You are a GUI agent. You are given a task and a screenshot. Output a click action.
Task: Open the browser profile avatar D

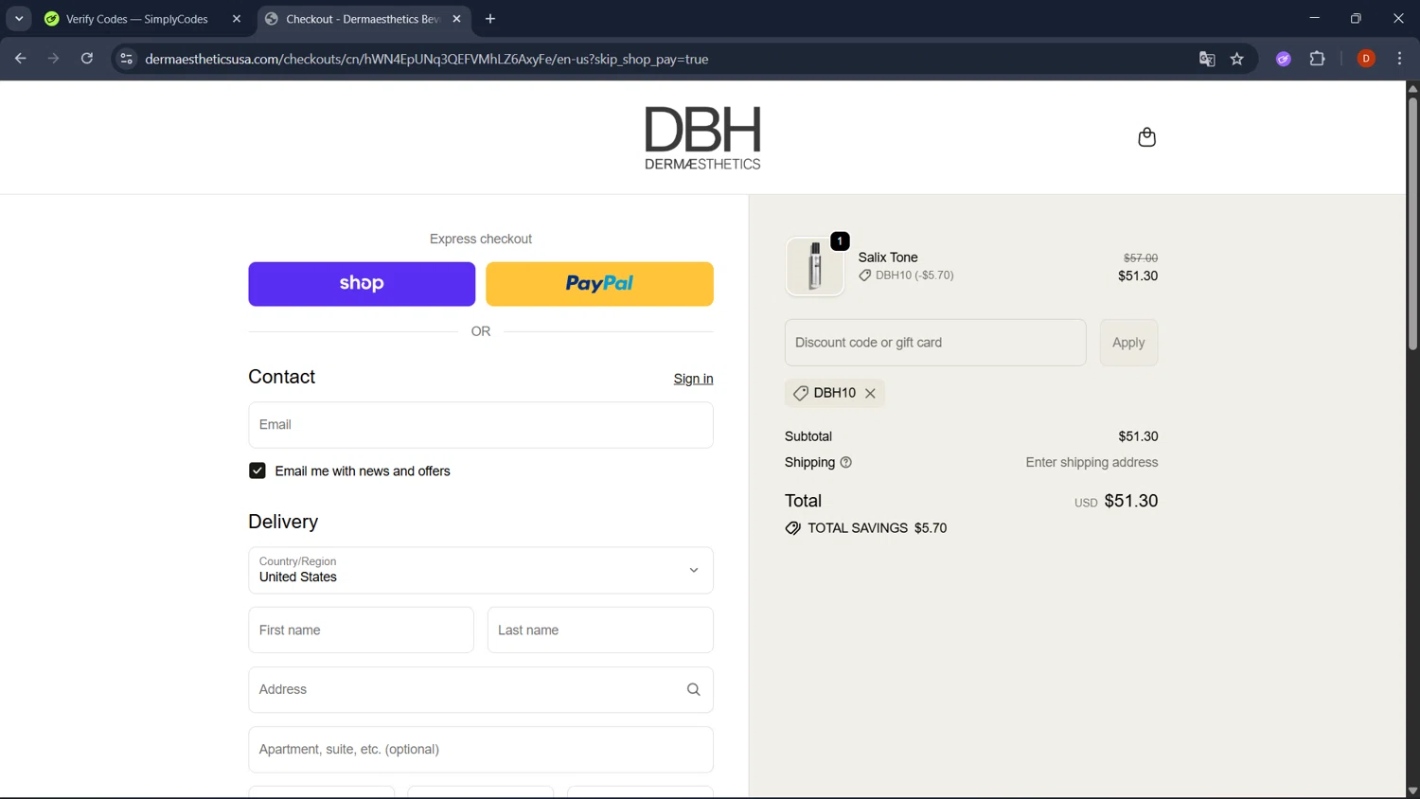click(1366, 59)
